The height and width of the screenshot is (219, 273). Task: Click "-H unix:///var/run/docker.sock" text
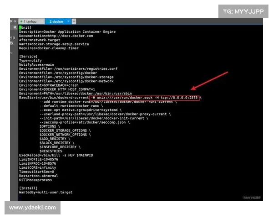[x=121, y=98]
